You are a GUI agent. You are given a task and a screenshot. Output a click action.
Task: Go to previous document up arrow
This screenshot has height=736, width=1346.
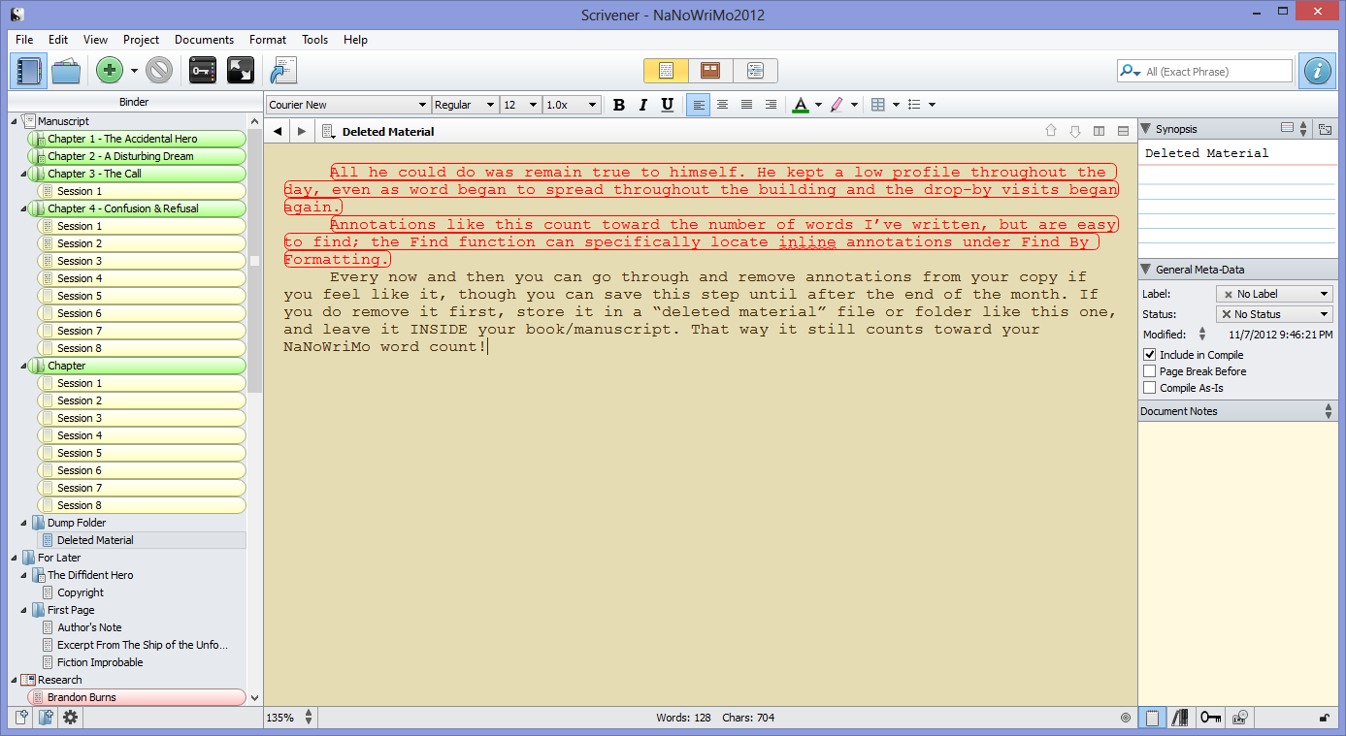1050,132
